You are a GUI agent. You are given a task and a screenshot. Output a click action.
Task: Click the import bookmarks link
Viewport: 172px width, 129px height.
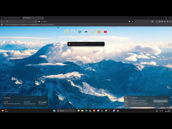pos(48,25)
